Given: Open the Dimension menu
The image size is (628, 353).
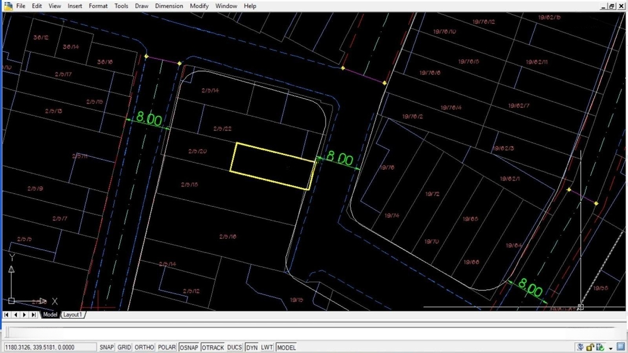Looking at the screenshot, I should 169,6.
